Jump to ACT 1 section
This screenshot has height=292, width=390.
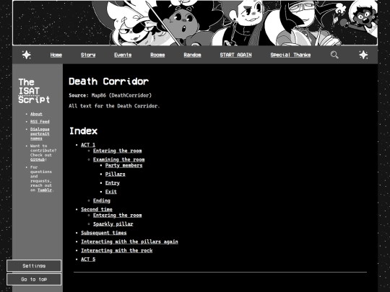tap(88, 145)
